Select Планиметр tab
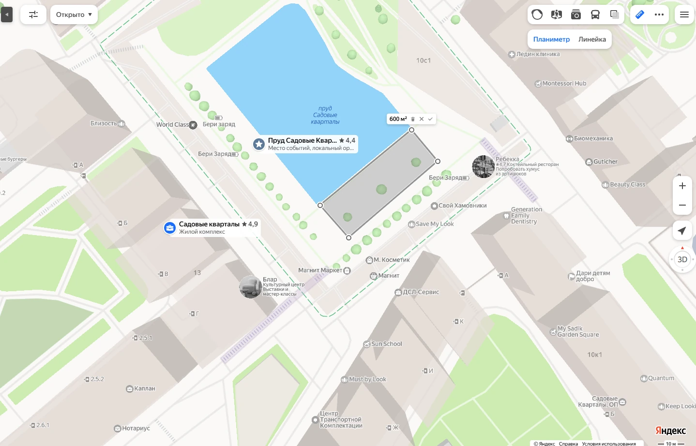Image resolution: width=696 pixels, height=446 pixels. [551, 39]
